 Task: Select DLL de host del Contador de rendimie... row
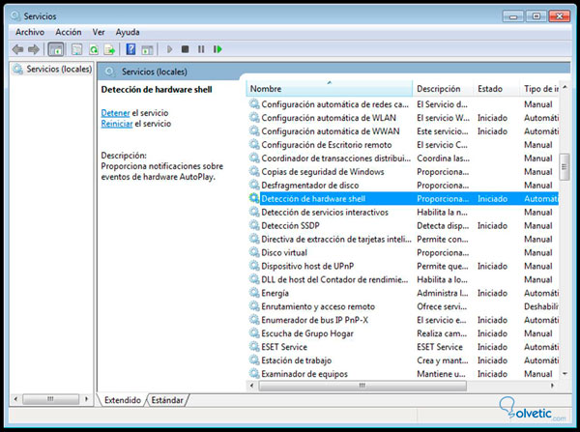pos(403,279)
